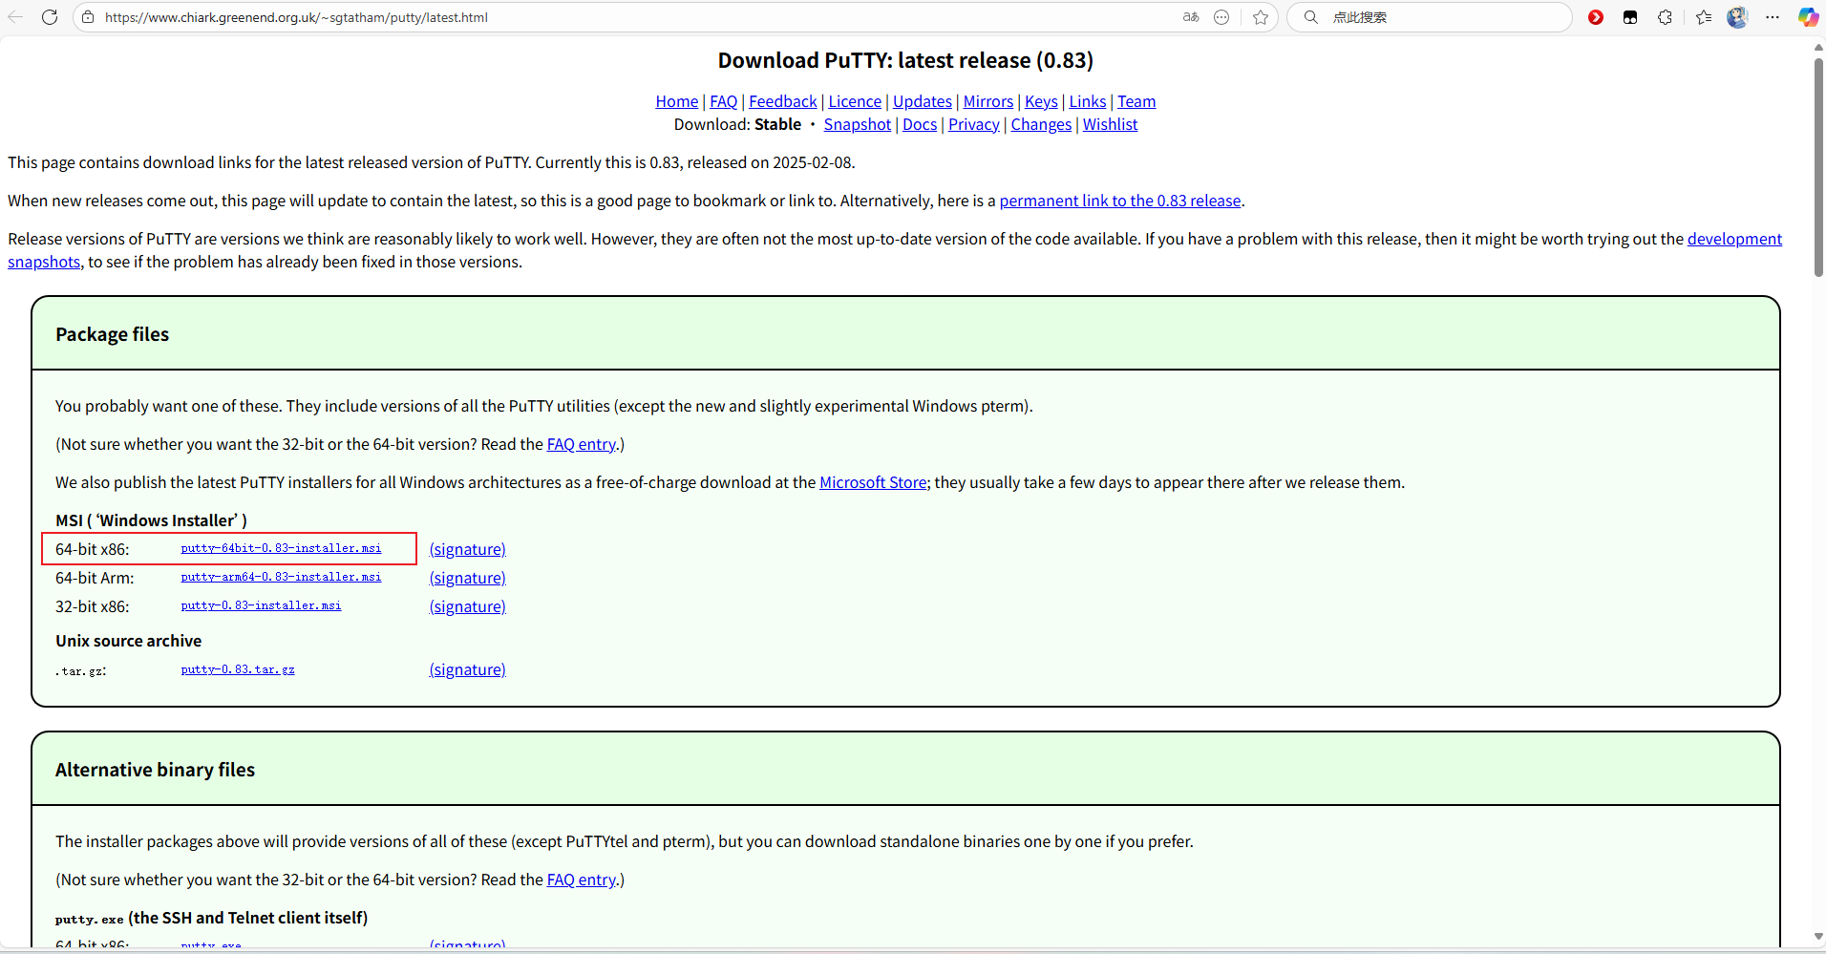Click the user profile avatar
This screenshot has height=954, width=1826.
click(x=1737, y=17)
